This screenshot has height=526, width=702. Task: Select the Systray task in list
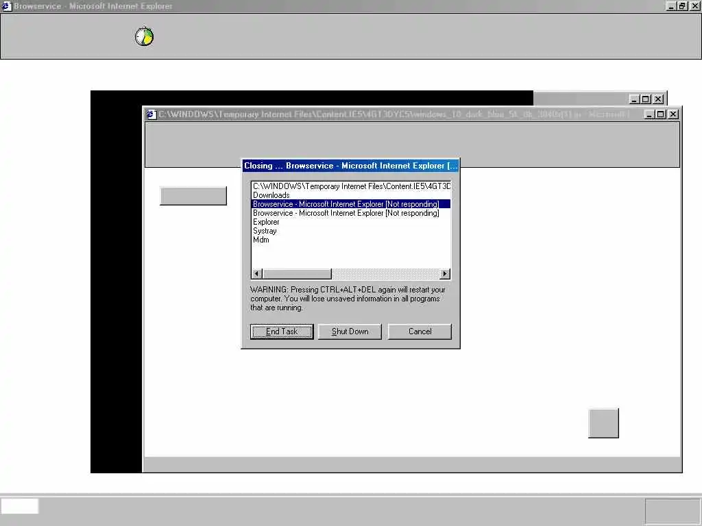351,231
